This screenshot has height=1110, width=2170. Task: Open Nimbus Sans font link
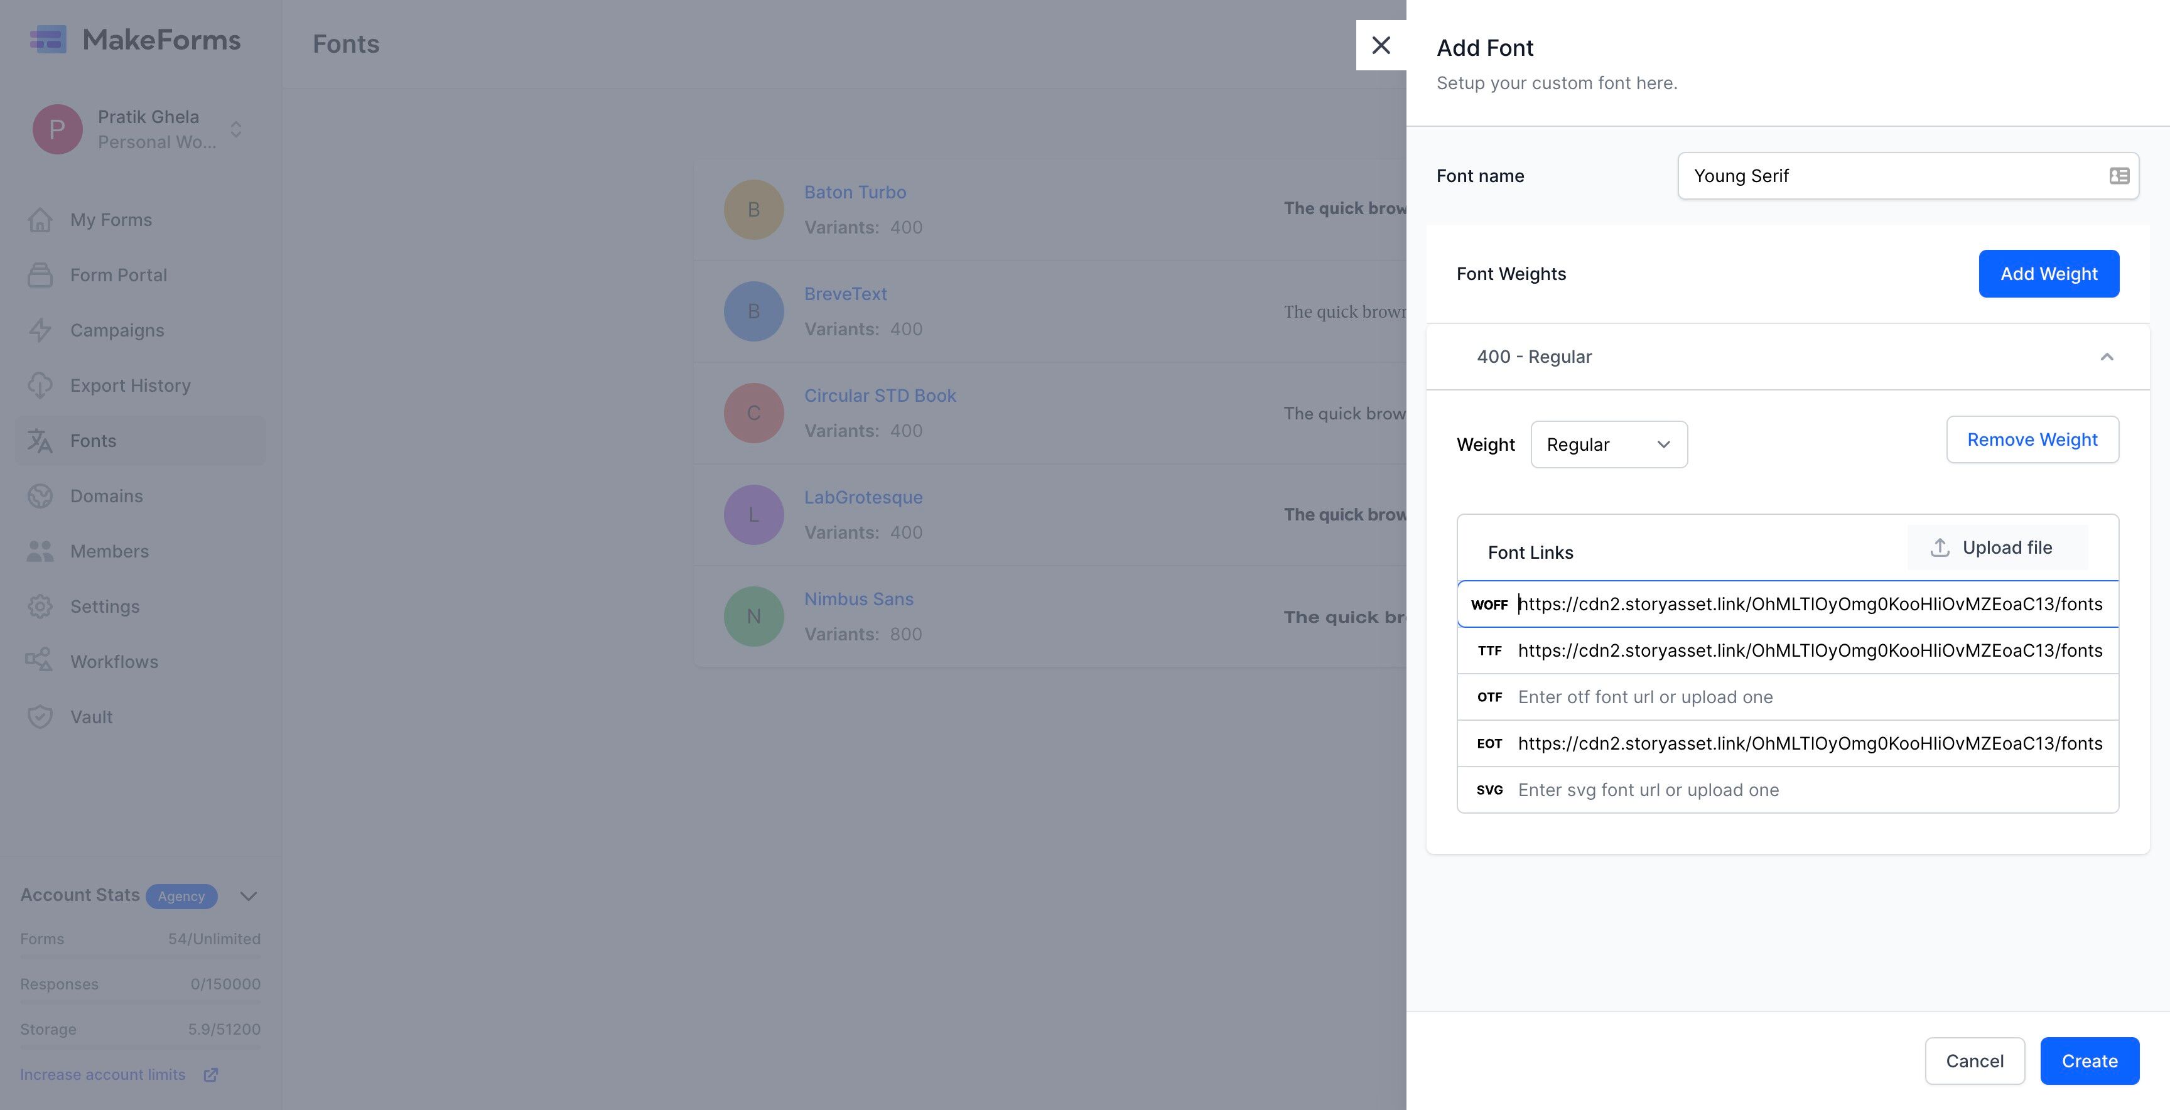[858, 599]
